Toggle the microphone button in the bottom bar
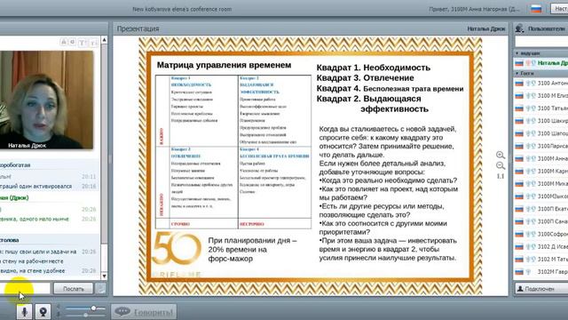Screen dimensions: 568x320 [x=24, y=312]
